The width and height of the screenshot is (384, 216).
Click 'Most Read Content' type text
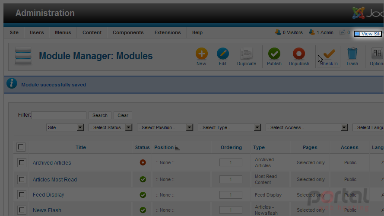[266, 179]
